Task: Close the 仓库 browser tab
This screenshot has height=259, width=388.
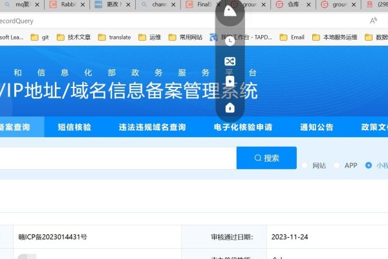Action: pos(308,5)
